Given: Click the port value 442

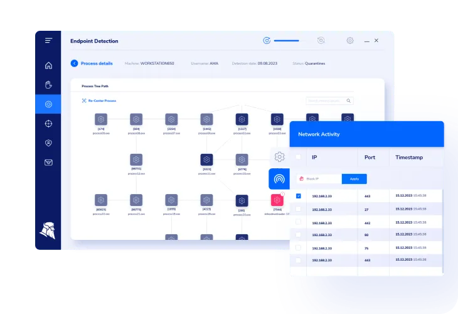Looking at the screenshot, I should tap(367, 223).
